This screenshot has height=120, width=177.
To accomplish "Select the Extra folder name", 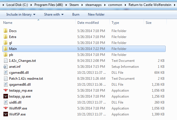I will [x=13, y=37].
